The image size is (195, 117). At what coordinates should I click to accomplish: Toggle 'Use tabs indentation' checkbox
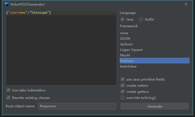(8, 90)
